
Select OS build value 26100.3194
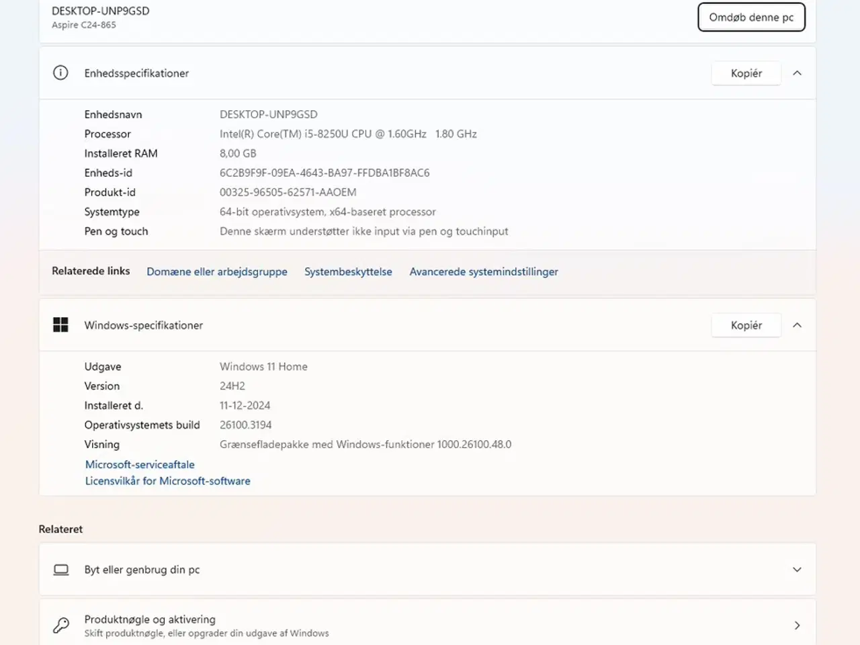coord(245,425)
